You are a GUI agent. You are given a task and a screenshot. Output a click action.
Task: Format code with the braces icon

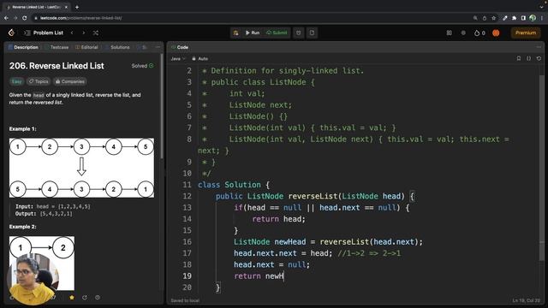pyautogui.click(x=529, y=59)
